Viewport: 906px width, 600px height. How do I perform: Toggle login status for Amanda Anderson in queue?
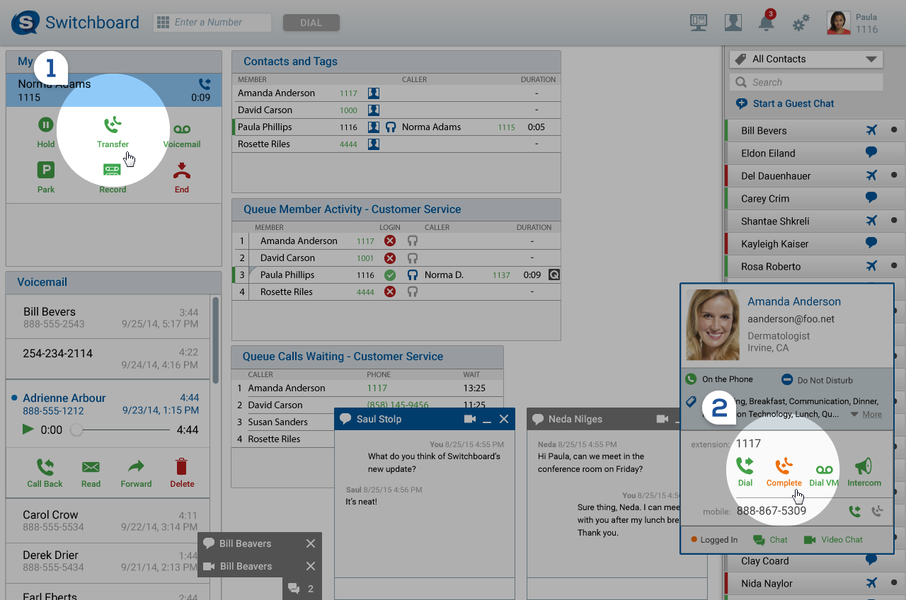point(389,241)
